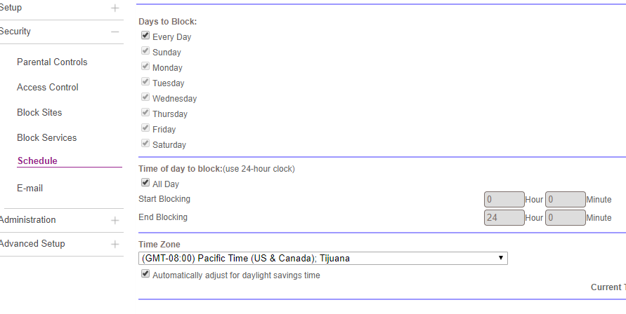Screen dimensions: 626x314
Task: Go to Access Control settings
Action: 48,88
